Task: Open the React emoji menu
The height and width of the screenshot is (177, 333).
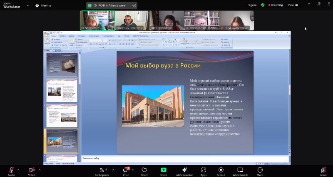Action: (144, 172)
